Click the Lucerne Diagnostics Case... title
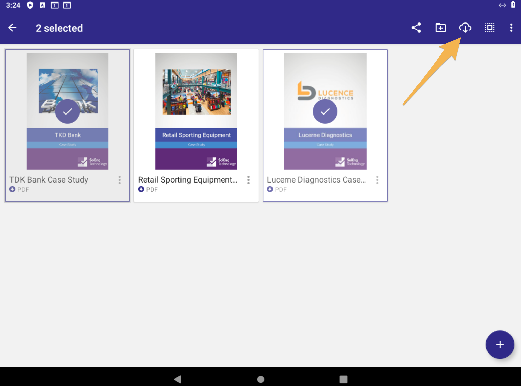The height and width of the screenshot is (386, 521). point(316,180)
